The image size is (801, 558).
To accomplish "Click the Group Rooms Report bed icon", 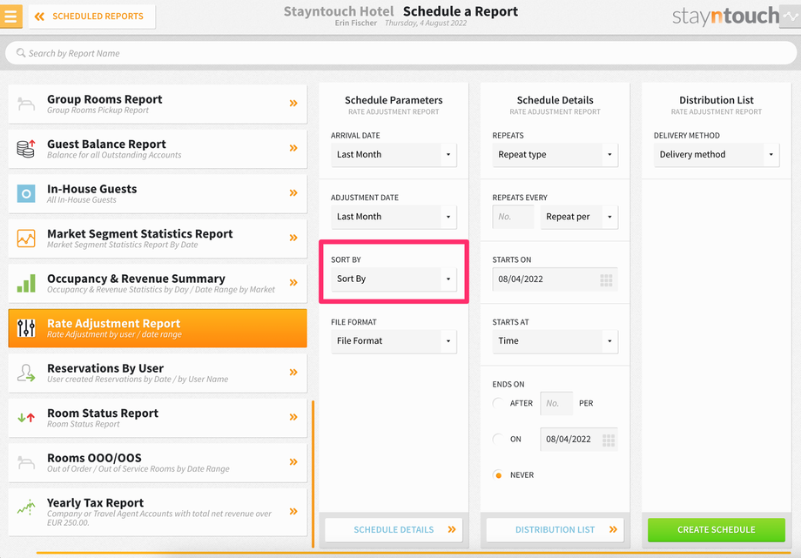I will tap(26, 104).
